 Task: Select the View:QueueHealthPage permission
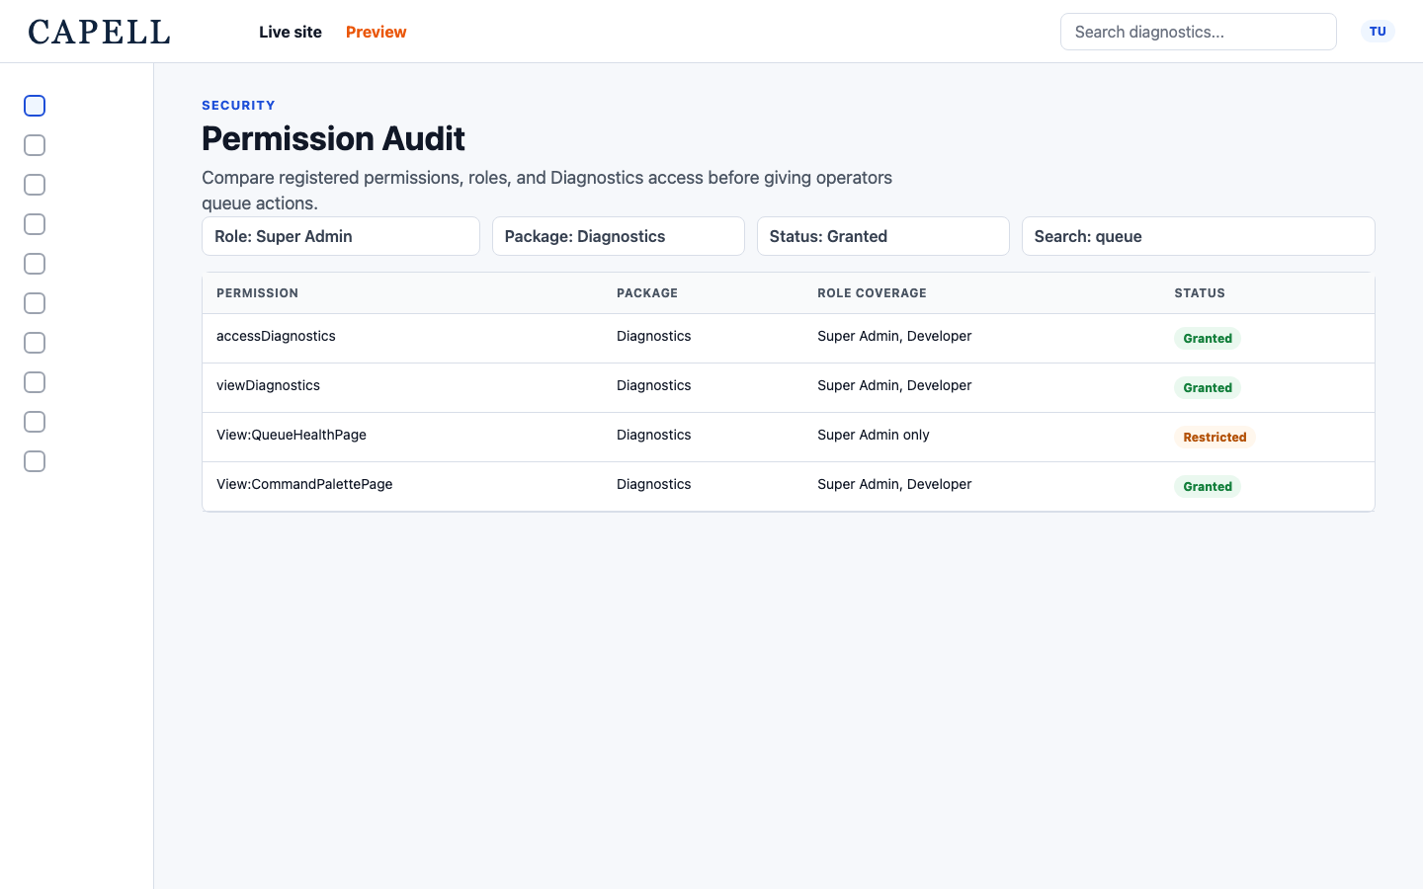[292, 435]
